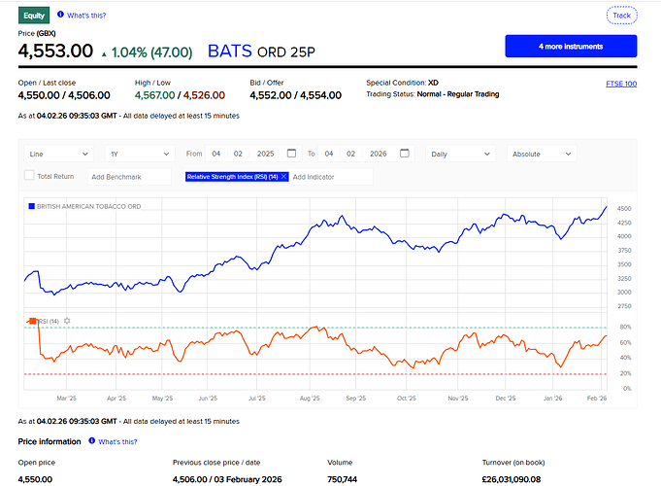This screenshot has height=486, width=661.
Task: Remove the Relative Strength Index indicator tag
Action: tap(283, 177)
